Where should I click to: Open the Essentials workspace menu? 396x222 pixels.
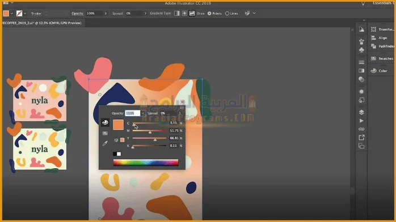tap(383, 3)
